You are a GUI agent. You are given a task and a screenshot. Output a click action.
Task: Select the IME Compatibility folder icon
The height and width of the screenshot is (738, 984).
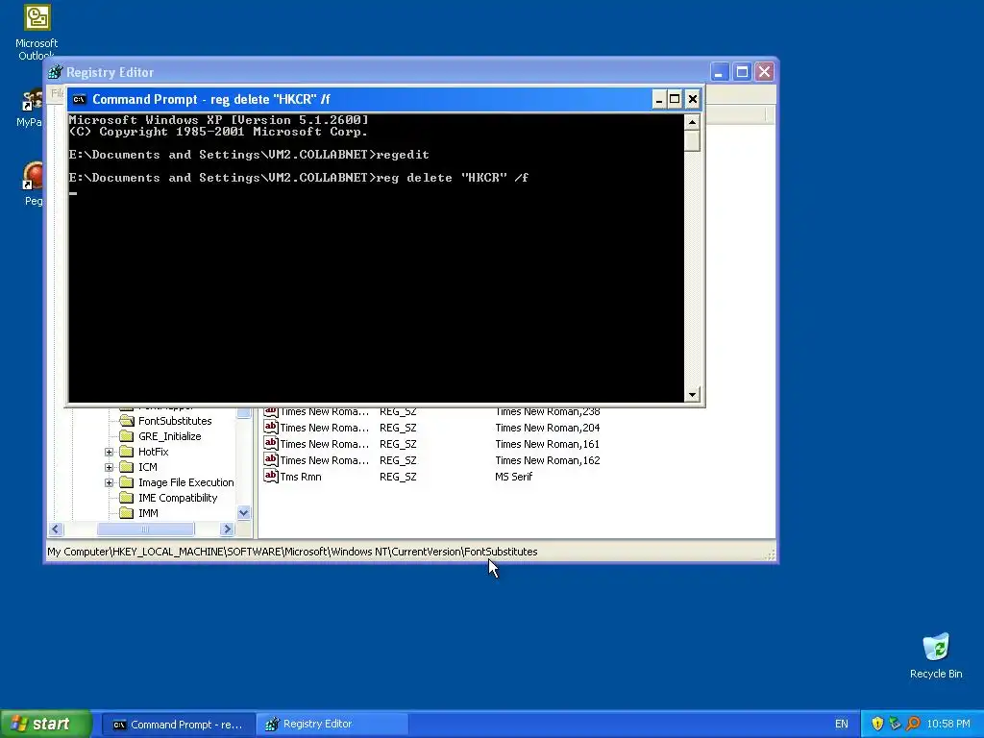click(x=127, y=498)
